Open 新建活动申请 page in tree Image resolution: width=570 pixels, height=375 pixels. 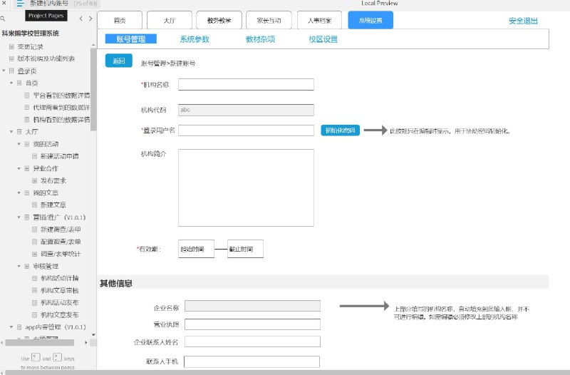(60, 156)
